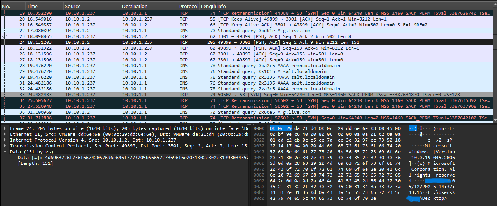Expand Internet Protocol Version 4 section
Viewport: 497px width, 206px height.
pos(4,140)
